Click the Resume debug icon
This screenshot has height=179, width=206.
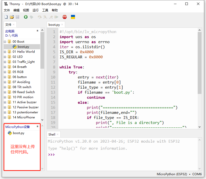[x=56, y=17]
